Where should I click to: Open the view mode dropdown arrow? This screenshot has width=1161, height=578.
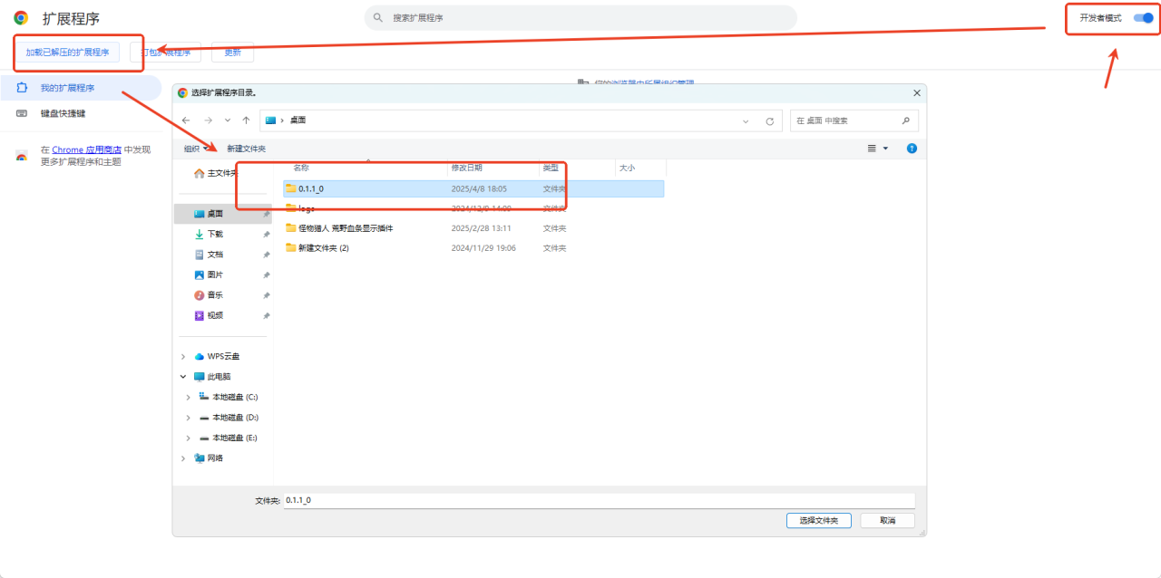[885, 149]
